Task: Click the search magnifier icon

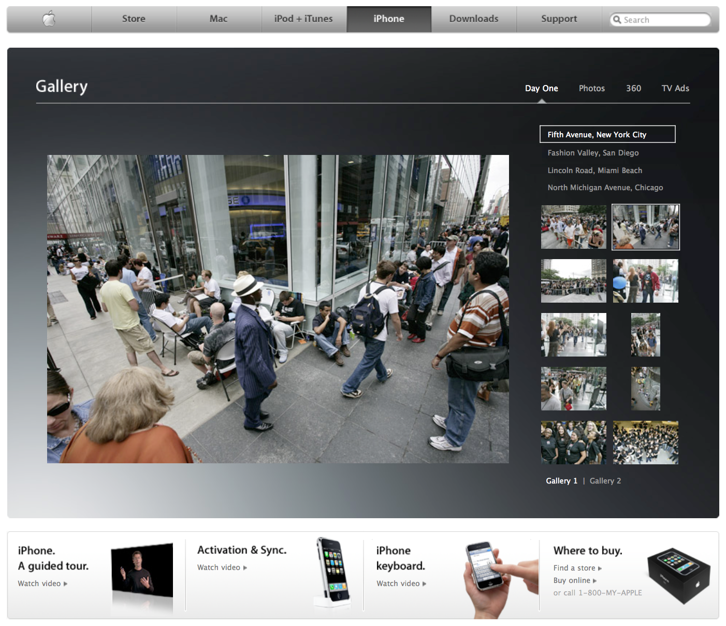Action: [617, 20]
